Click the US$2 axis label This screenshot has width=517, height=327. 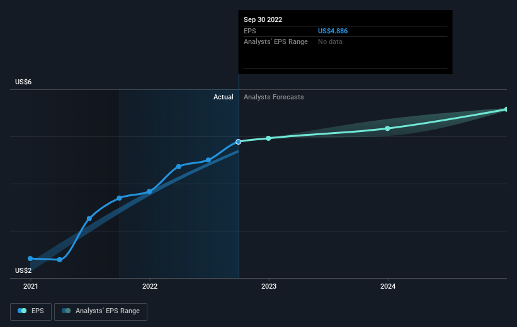23,270
